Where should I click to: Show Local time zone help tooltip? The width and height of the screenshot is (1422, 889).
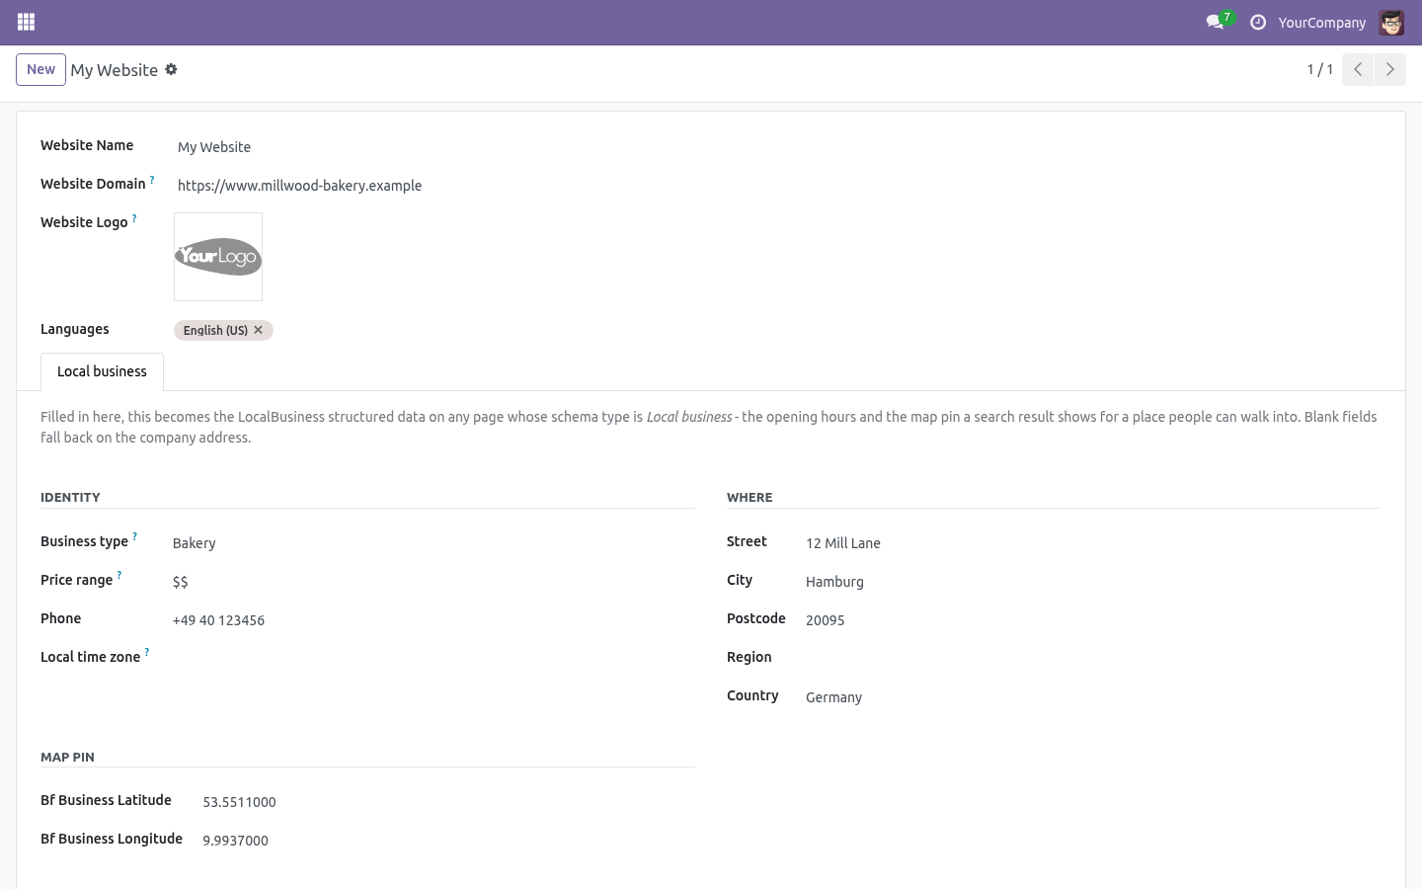pos(147,653)
